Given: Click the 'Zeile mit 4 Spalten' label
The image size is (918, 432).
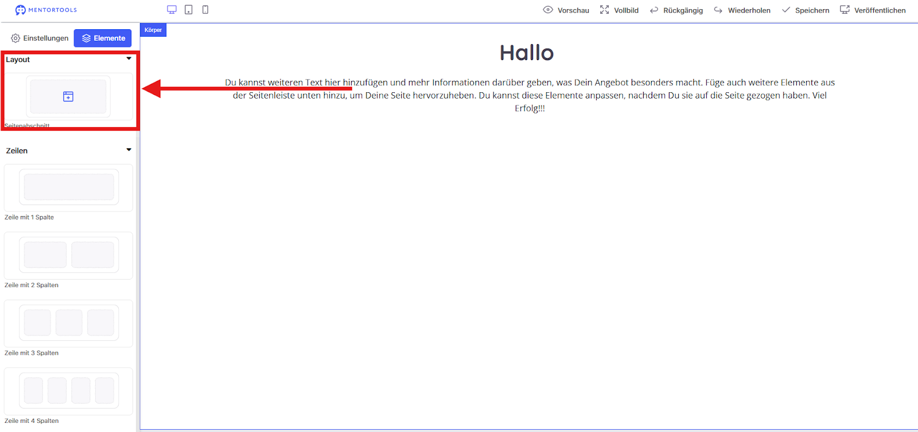Looking at the screenshot, I should coord(32,421).
